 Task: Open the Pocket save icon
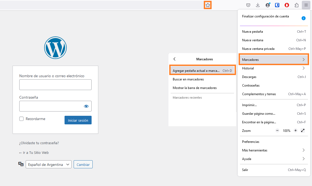(x=248, y=5)
